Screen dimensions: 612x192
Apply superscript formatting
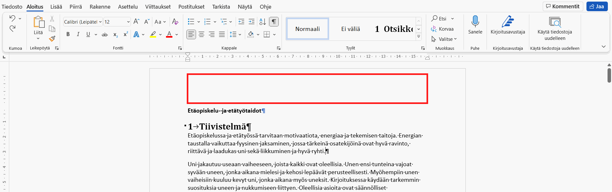tap(125, 34)
